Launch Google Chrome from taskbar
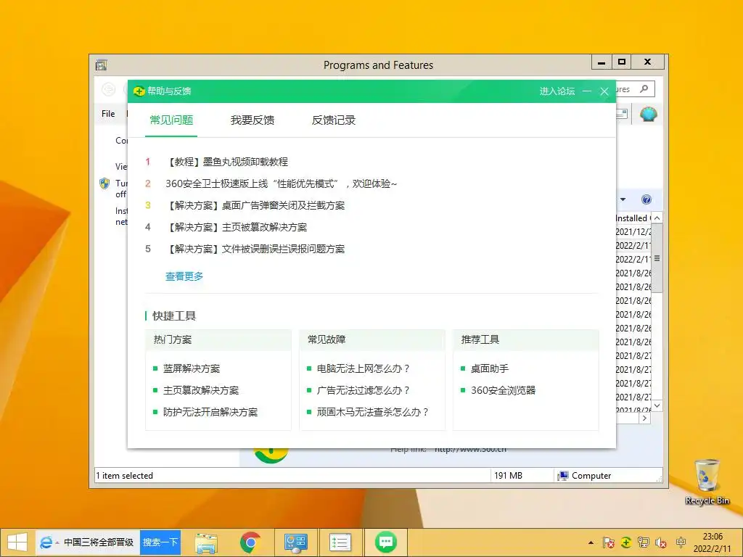This screenshot has width=743, height=557. pos(250,542)
